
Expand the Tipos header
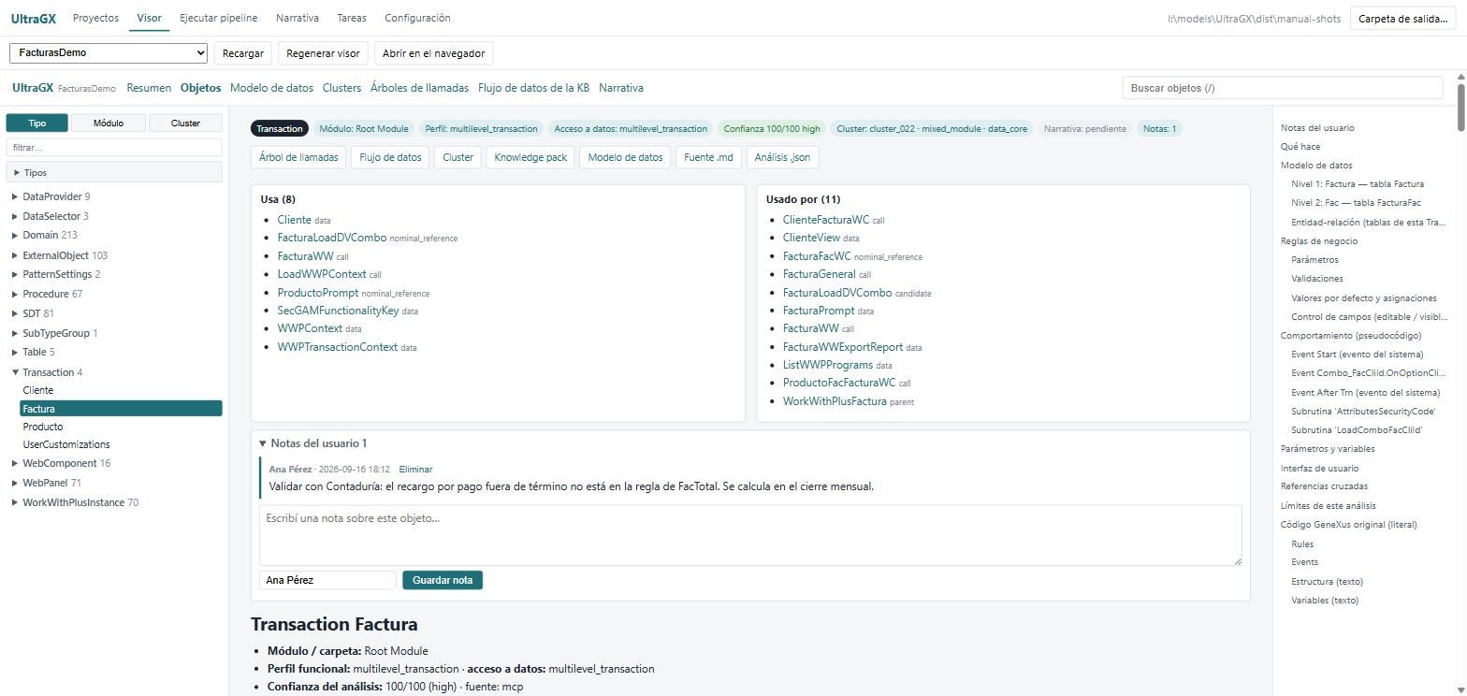point(114,172)
